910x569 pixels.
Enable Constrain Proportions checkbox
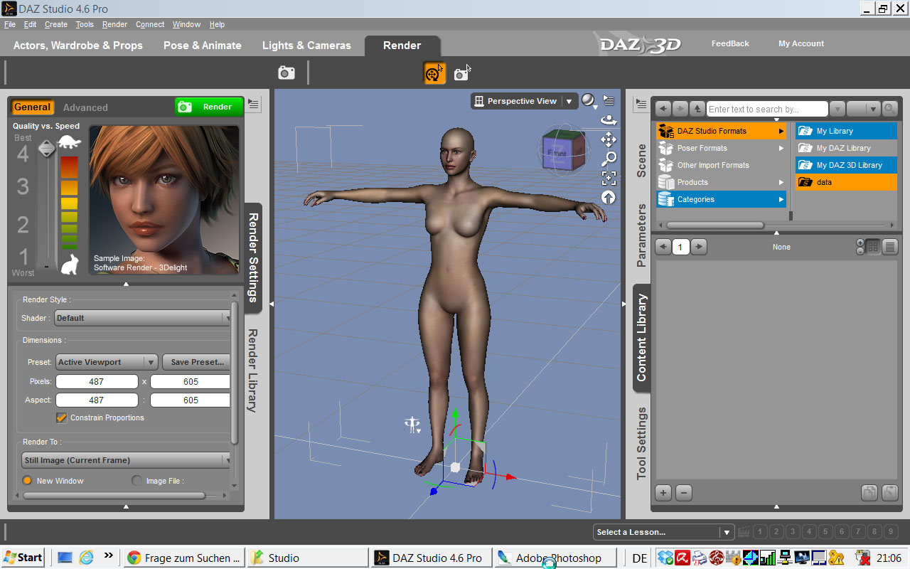pos(62,418)
